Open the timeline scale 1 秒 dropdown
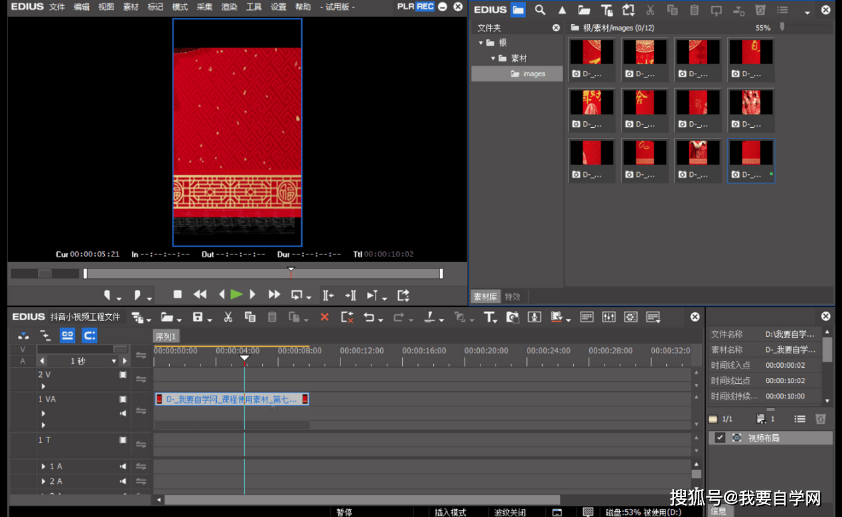Screen dimensions: 842x517 tap(114, 361)
